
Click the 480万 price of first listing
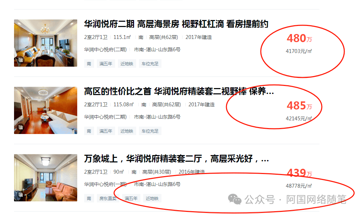click(x=299, y=38)
